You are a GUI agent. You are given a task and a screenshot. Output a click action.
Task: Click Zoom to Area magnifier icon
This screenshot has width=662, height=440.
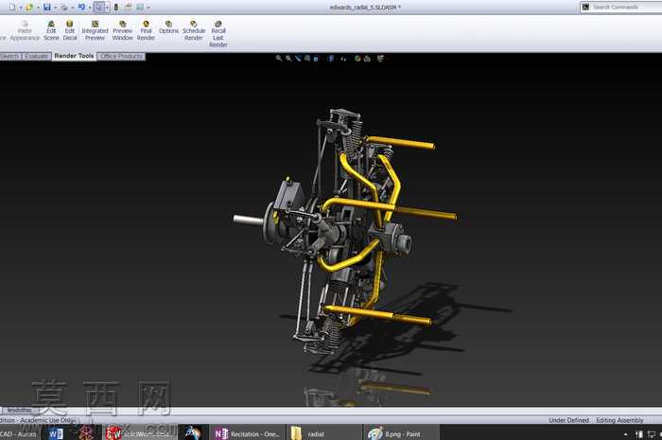[x=288, y=59]
